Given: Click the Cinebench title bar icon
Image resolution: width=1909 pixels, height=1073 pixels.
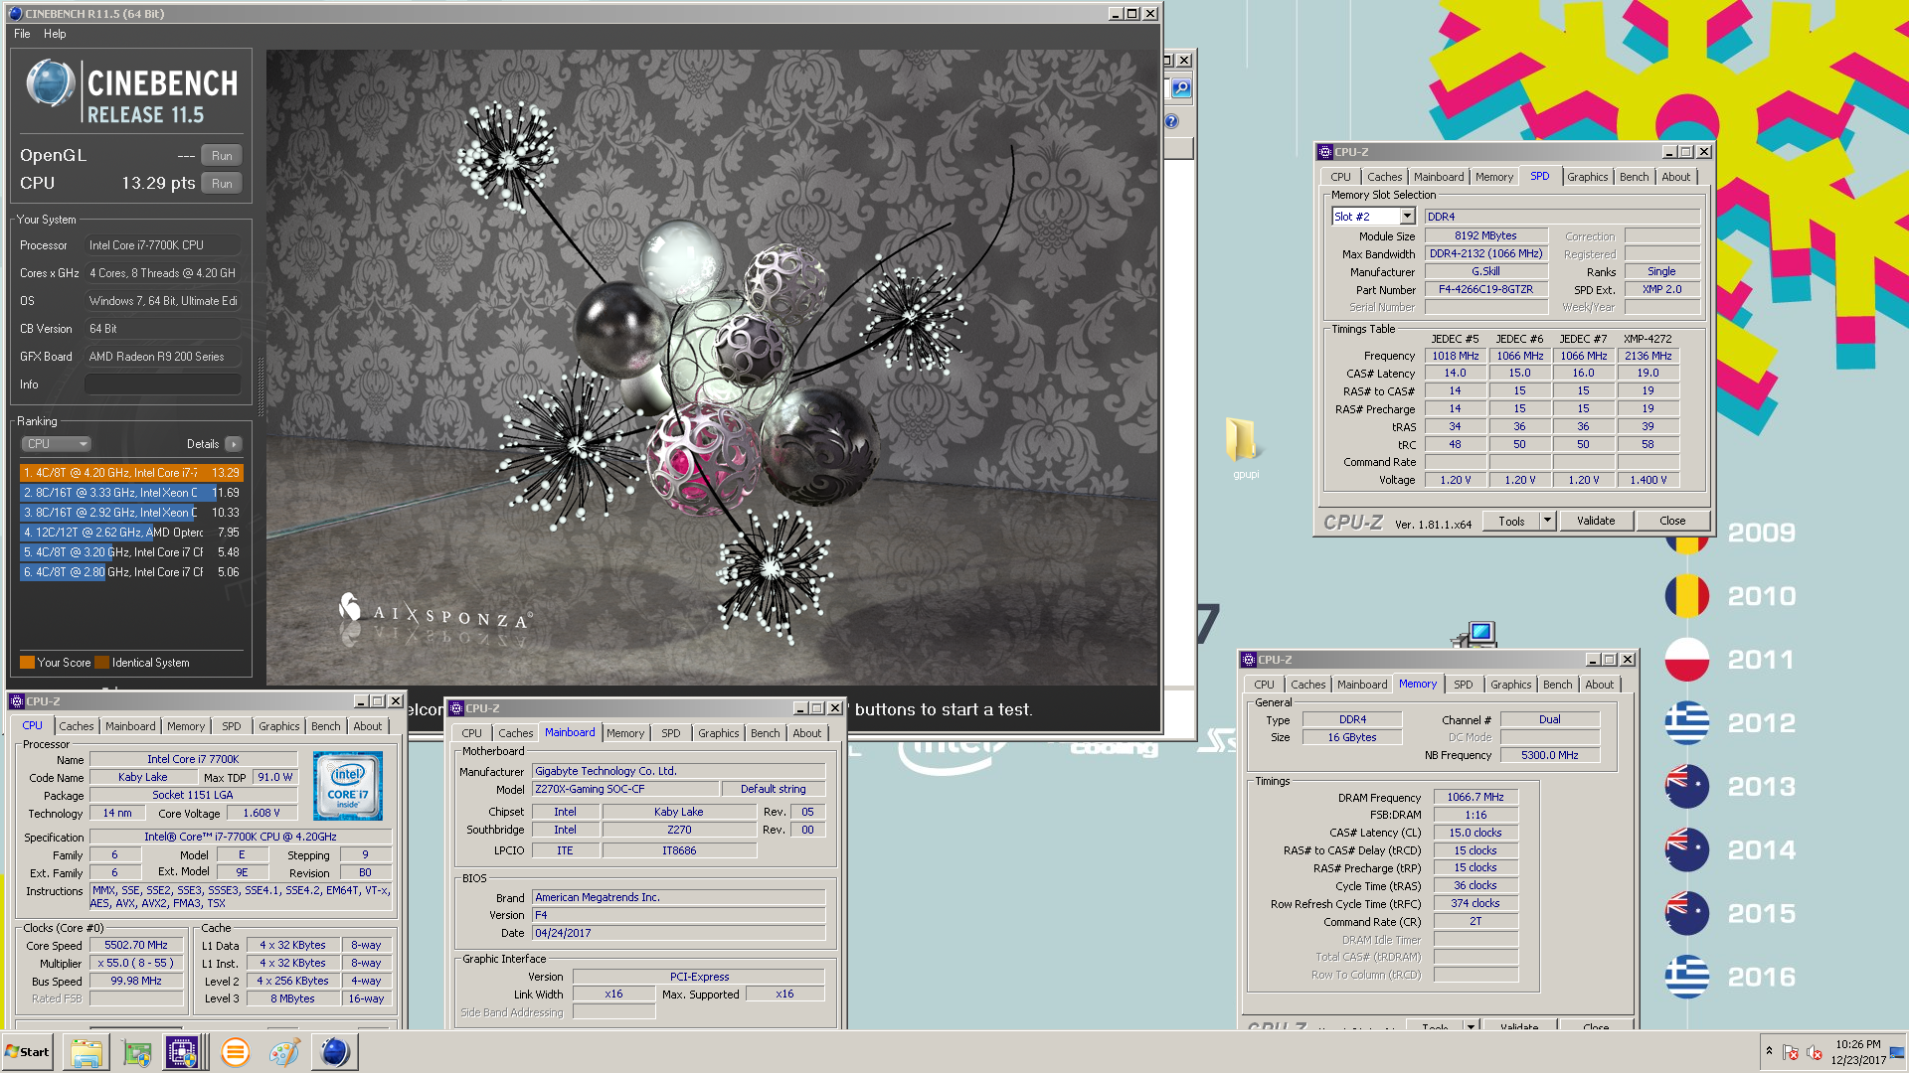Looking at the screenshot, I should [14, 13].
